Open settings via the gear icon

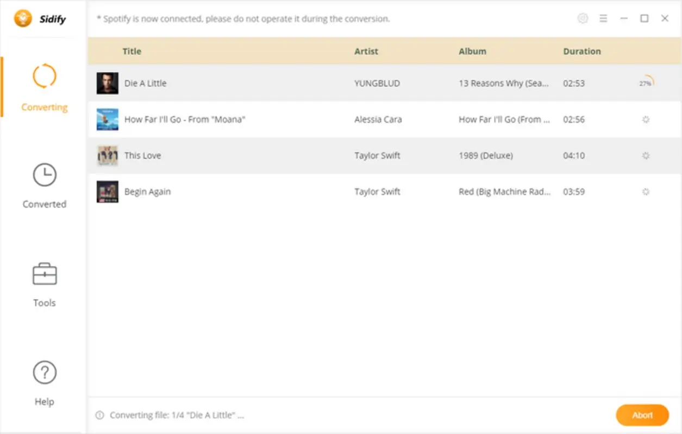(583, 18)
